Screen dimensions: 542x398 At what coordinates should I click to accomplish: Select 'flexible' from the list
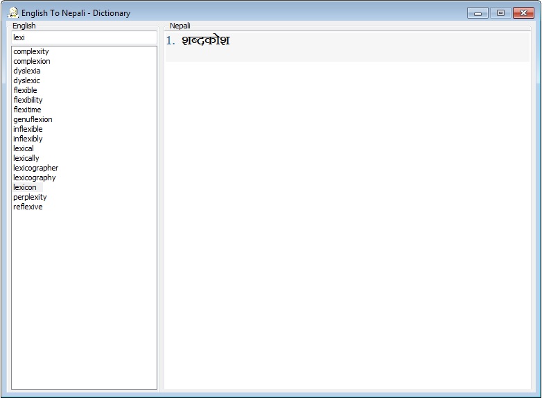[x=26, y=90]
